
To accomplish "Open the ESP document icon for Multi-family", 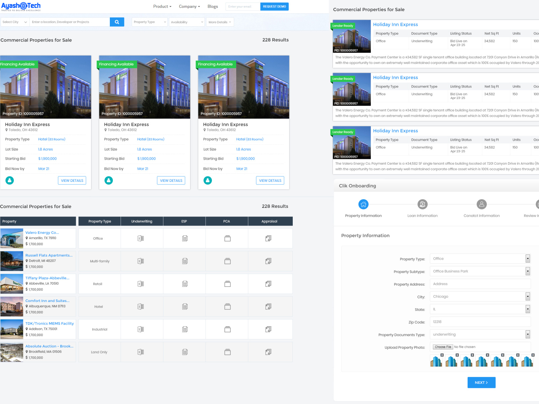I will coord(184,261).
